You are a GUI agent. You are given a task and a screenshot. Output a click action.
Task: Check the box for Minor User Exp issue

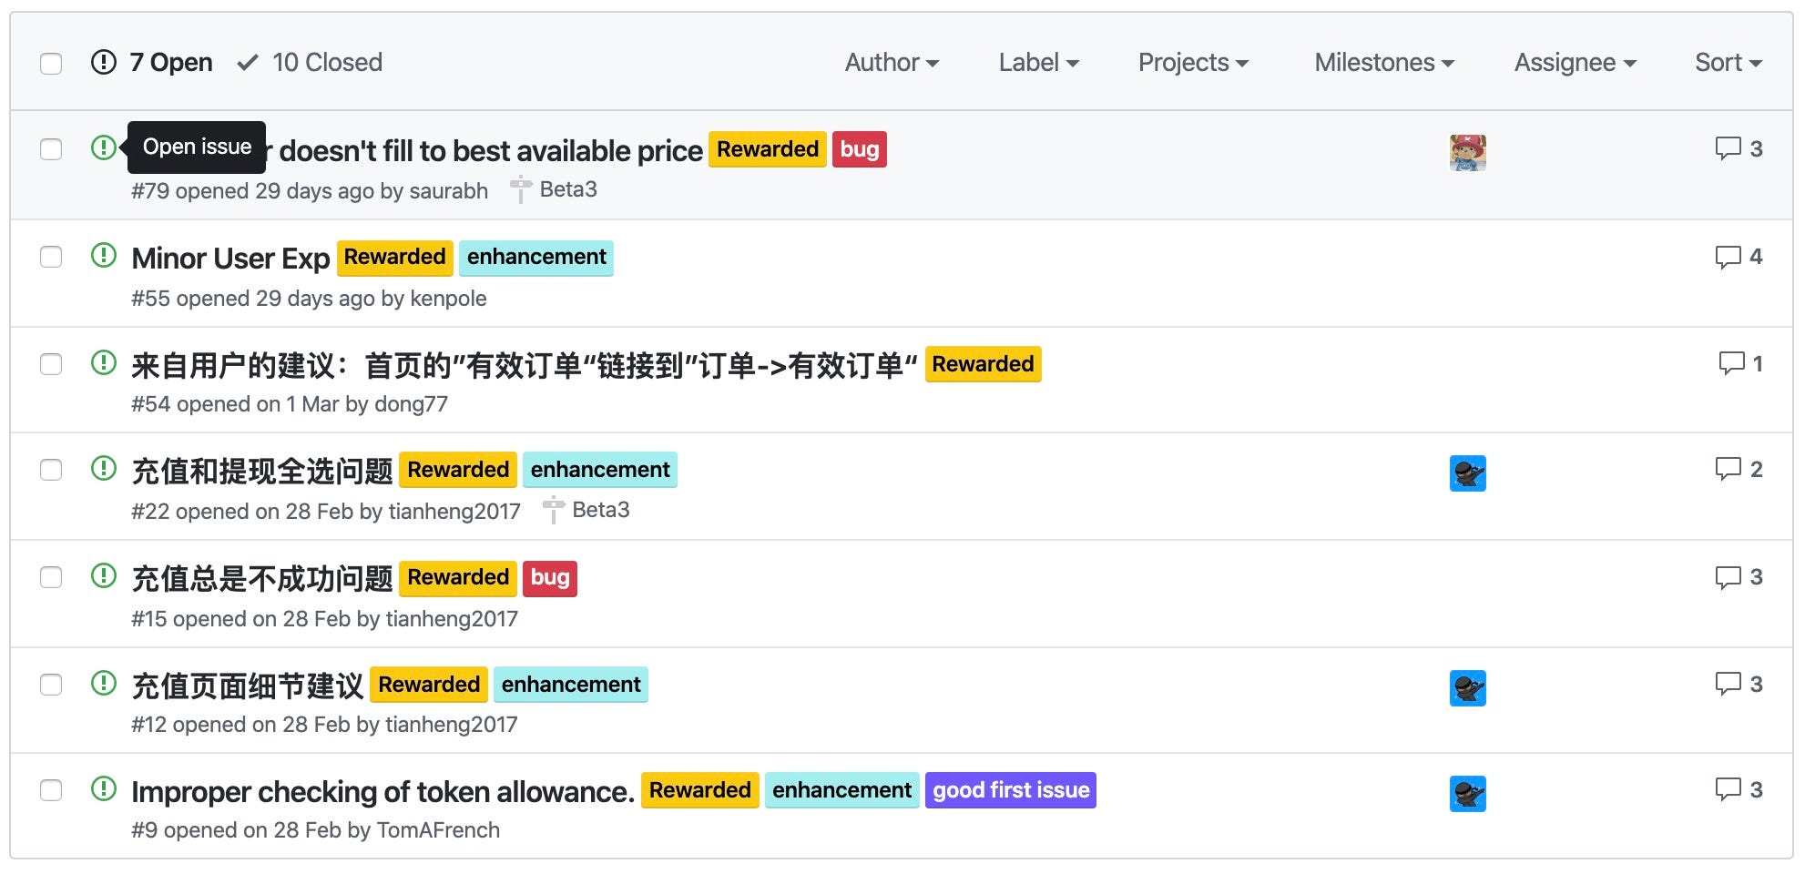click(x=51, y=257)
